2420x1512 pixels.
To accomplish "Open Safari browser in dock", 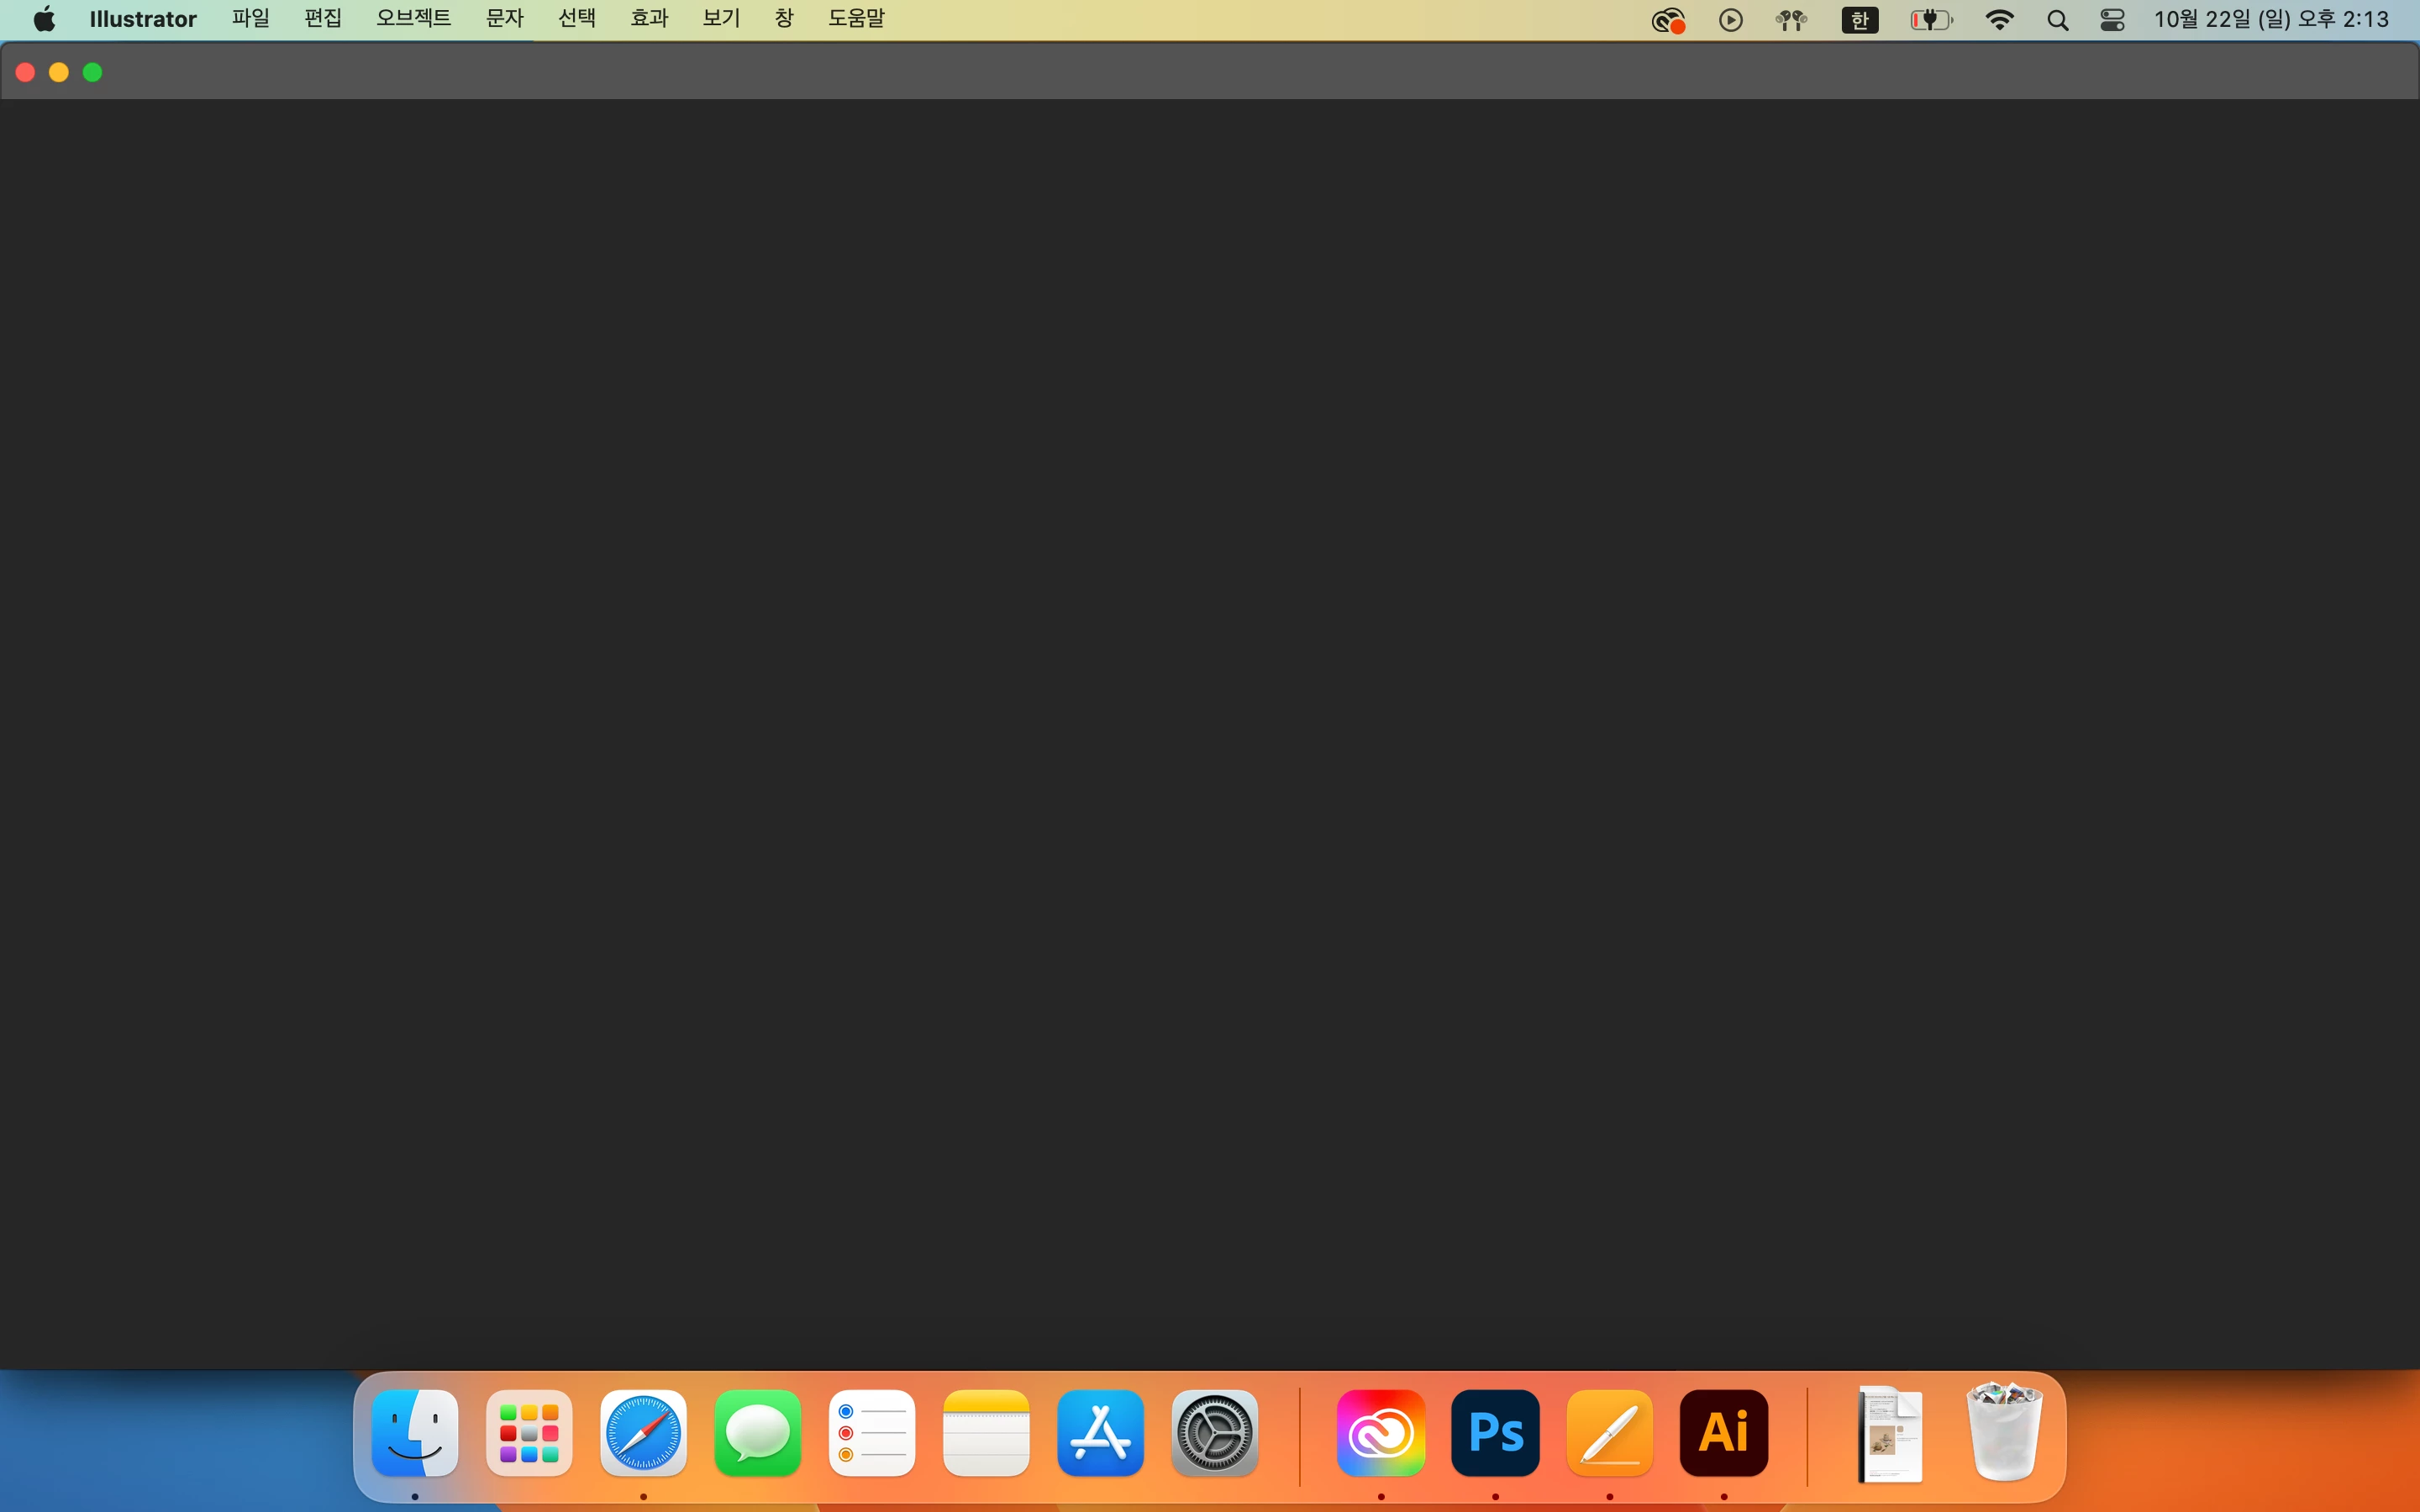I will 643,1432.
